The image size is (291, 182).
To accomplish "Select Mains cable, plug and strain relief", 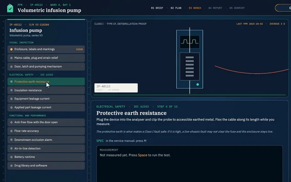I will 46,58.
